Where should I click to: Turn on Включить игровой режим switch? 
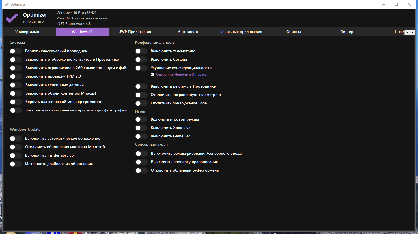point(141,119)
